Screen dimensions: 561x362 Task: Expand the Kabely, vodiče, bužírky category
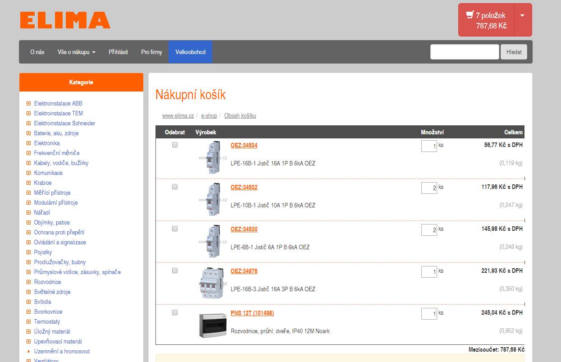[29, 163]
